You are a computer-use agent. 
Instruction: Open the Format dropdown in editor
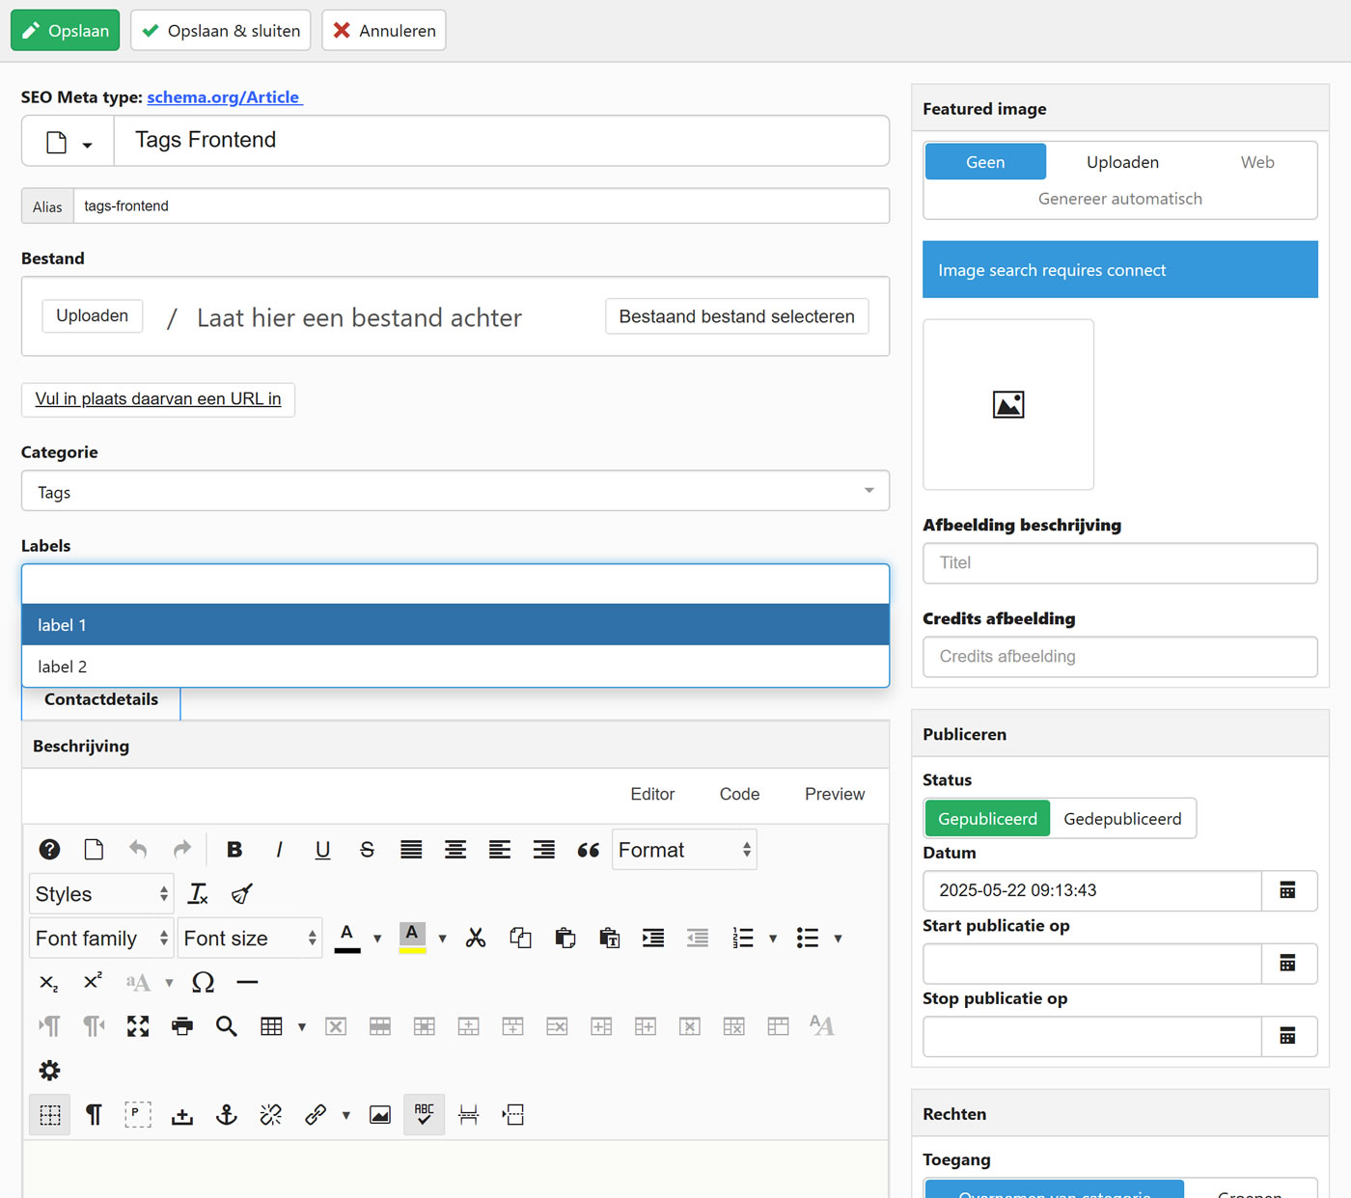coord(684,850)
